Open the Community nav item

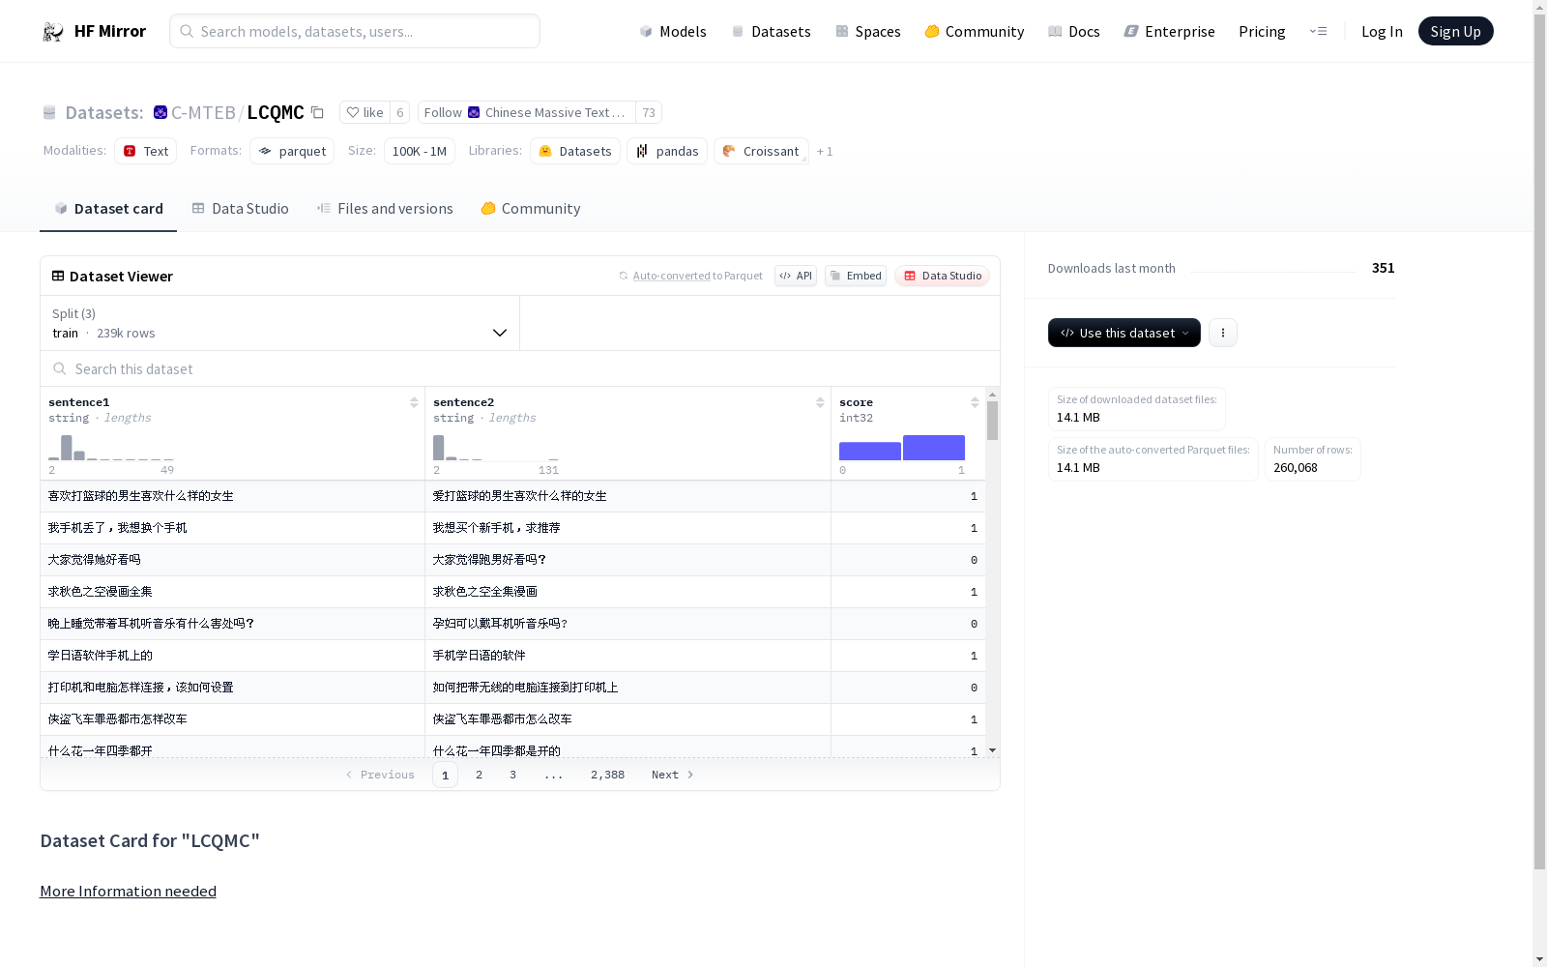click(975, 31)
